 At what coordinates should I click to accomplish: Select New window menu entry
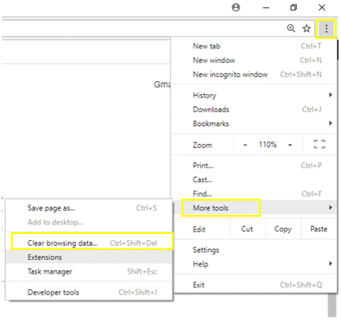tap(254, 60)
